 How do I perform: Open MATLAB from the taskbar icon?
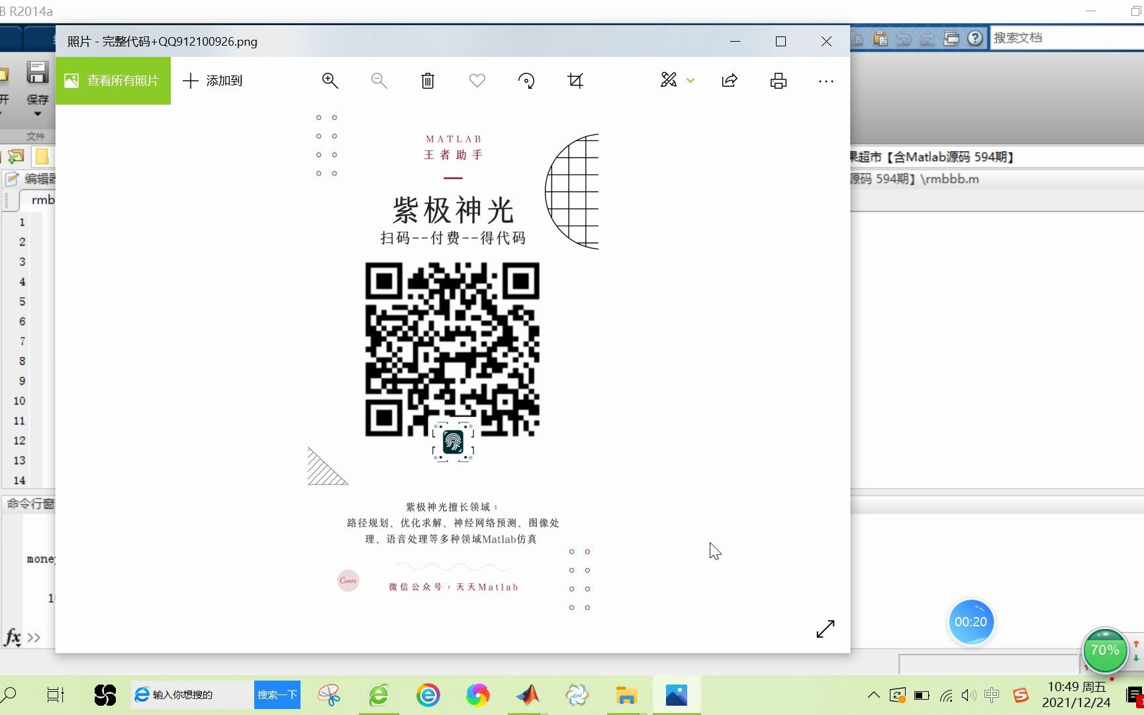click(x=528, y=695)
